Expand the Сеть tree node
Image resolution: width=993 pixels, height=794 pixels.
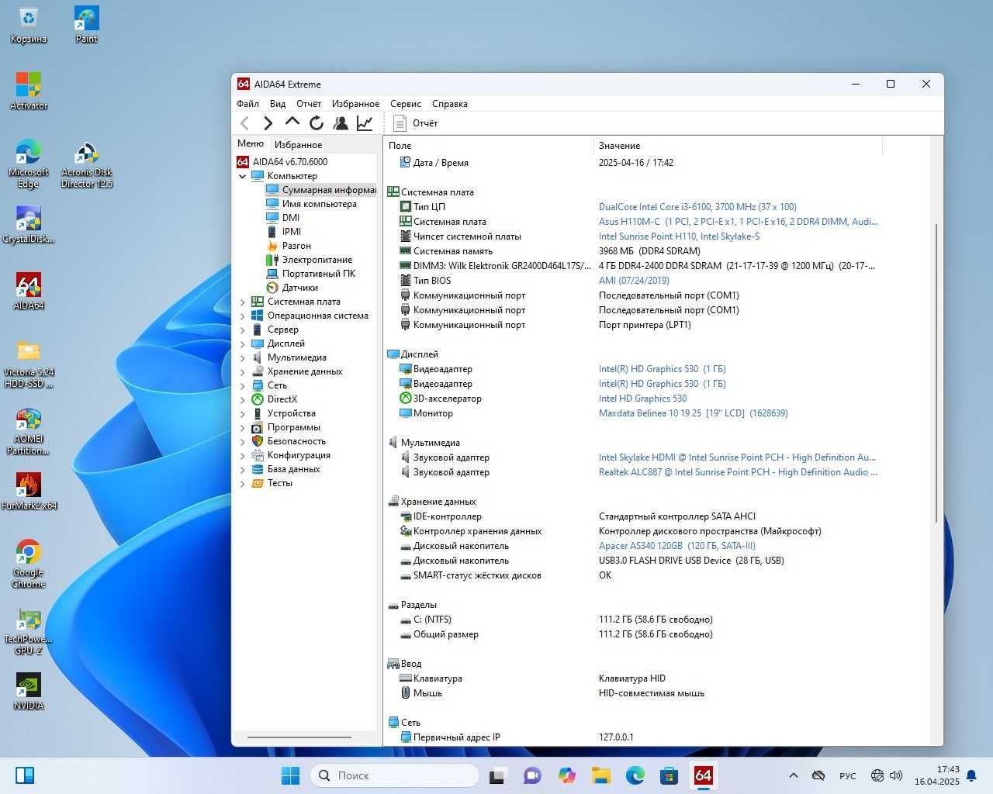tap(242, 385)
